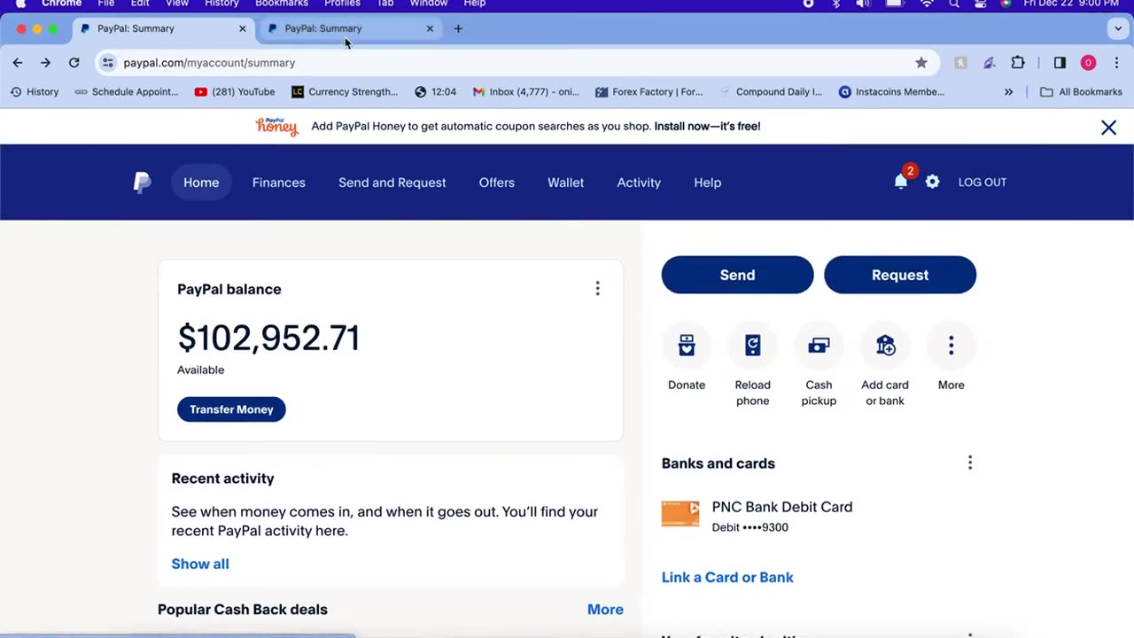
Task: Open the Wallet navigation item
Action: tap(565, 183)
